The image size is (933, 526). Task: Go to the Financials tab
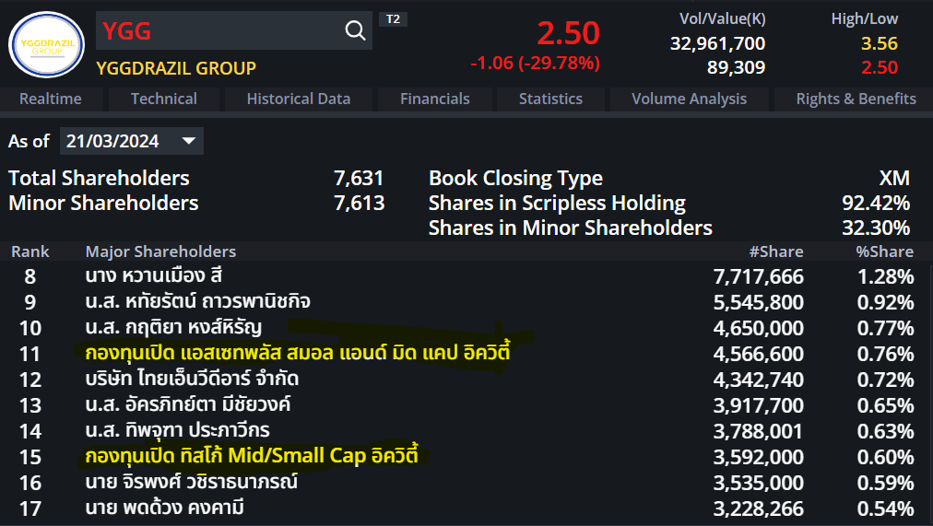435,99
